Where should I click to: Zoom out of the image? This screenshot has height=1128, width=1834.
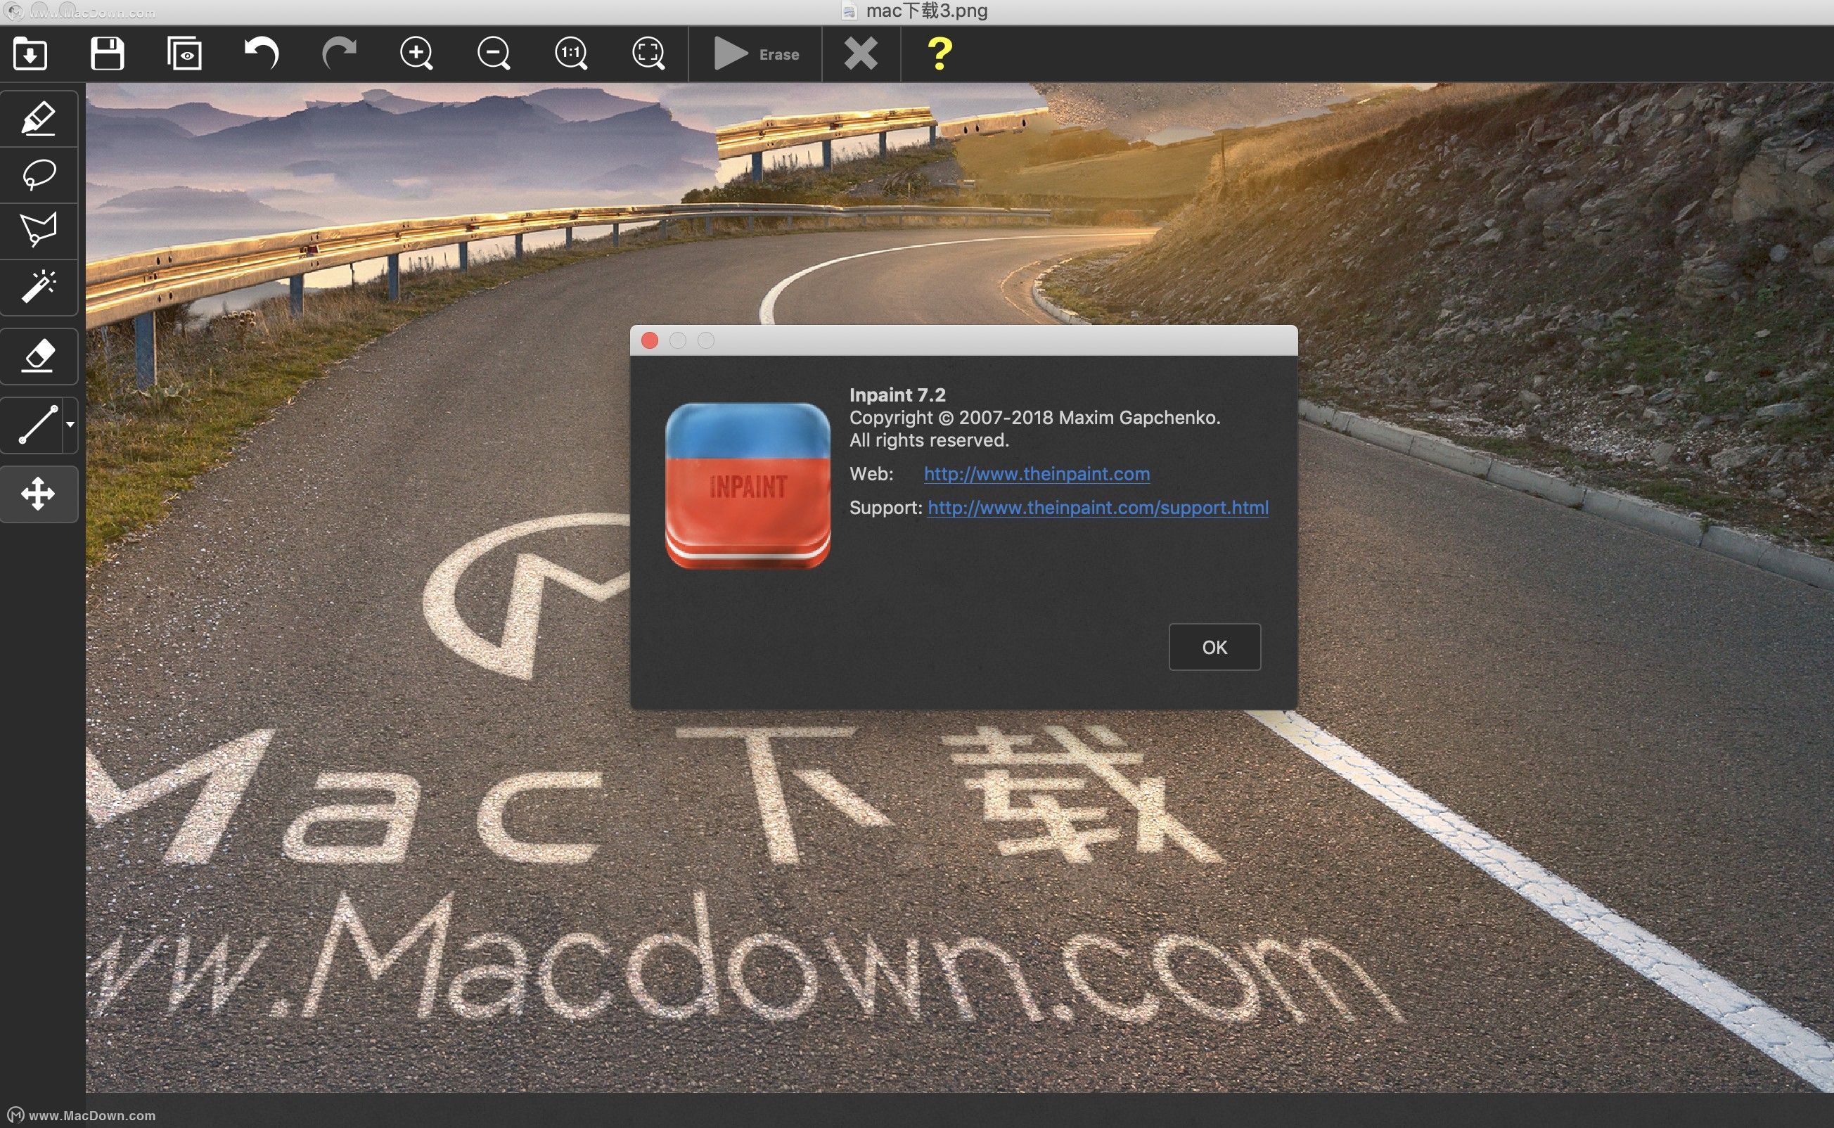(494, 53)
